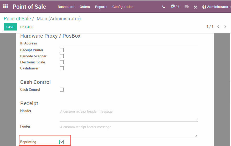Open the apps grid menu icon
The image size is (231, 146).
(x=6, y=7)
